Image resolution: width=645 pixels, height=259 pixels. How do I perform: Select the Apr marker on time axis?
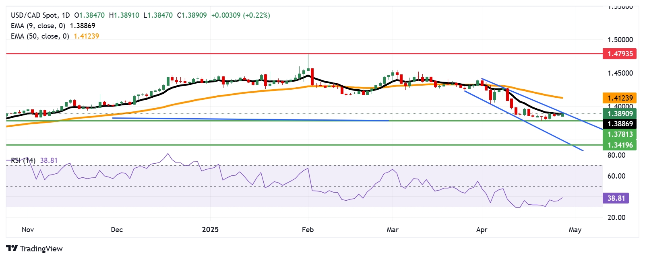coord(482,230)
